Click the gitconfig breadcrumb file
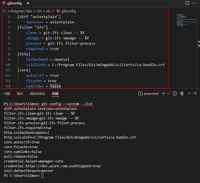Image resolution: width=200 pixels, height=183 pixels. (x=69, y=11)
